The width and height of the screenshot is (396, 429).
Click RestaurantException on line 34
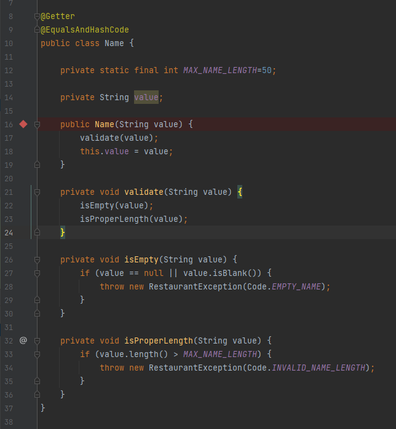(196, 368)
